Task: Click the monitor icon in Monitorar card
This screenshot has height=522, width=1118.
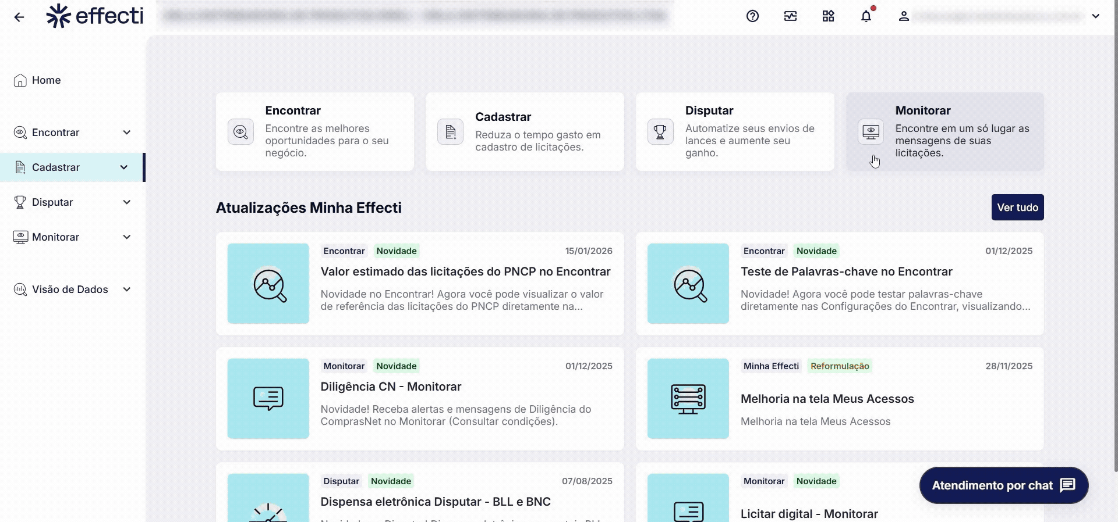Action: click(x=871, y=132)
